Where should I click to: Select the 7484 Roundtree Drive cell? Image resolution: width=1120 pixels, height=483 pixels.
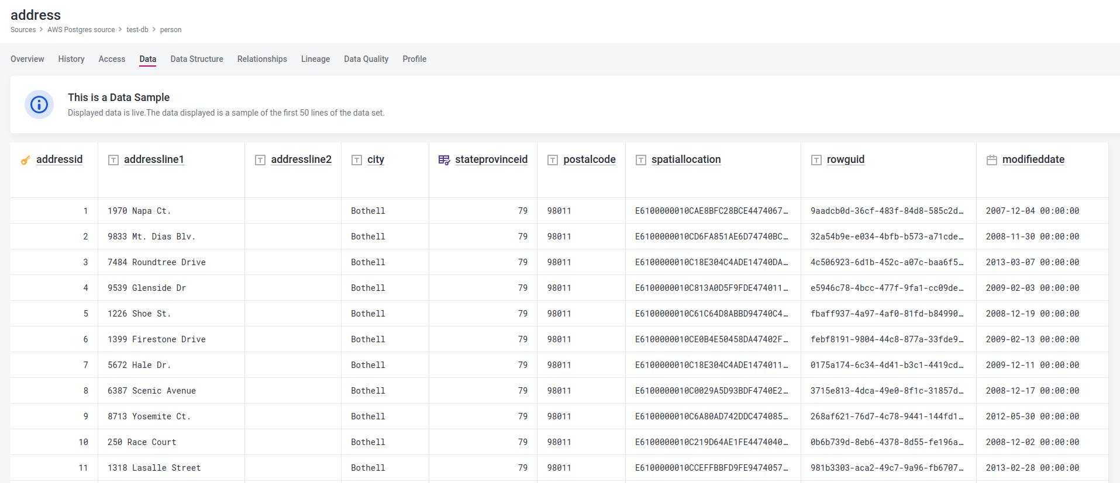[157, 262]
